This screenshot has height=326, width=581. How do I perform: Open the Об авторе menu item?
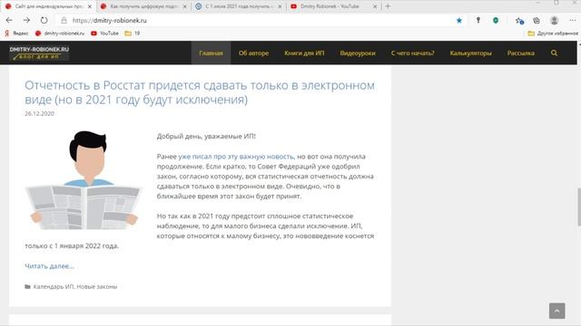tap(253, 53)
